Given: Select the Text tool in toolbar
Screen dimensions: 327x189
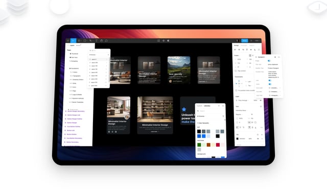Looking at the screenshot, I should (97, 41).
